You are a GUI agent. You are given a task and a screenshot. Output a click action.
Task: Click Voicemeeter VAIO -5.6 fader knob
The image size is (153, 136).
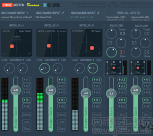(x=111, y=94)
